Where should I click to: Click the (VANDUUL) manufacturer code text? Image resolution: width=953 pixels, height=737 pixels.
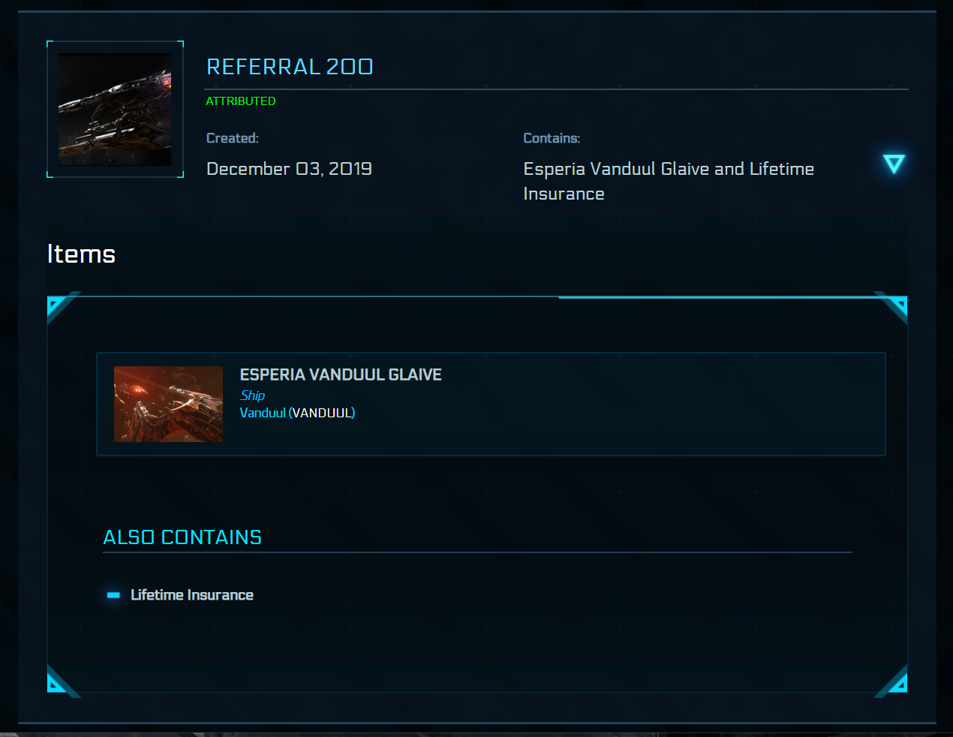pyautogui.click(x=322, y=413)
